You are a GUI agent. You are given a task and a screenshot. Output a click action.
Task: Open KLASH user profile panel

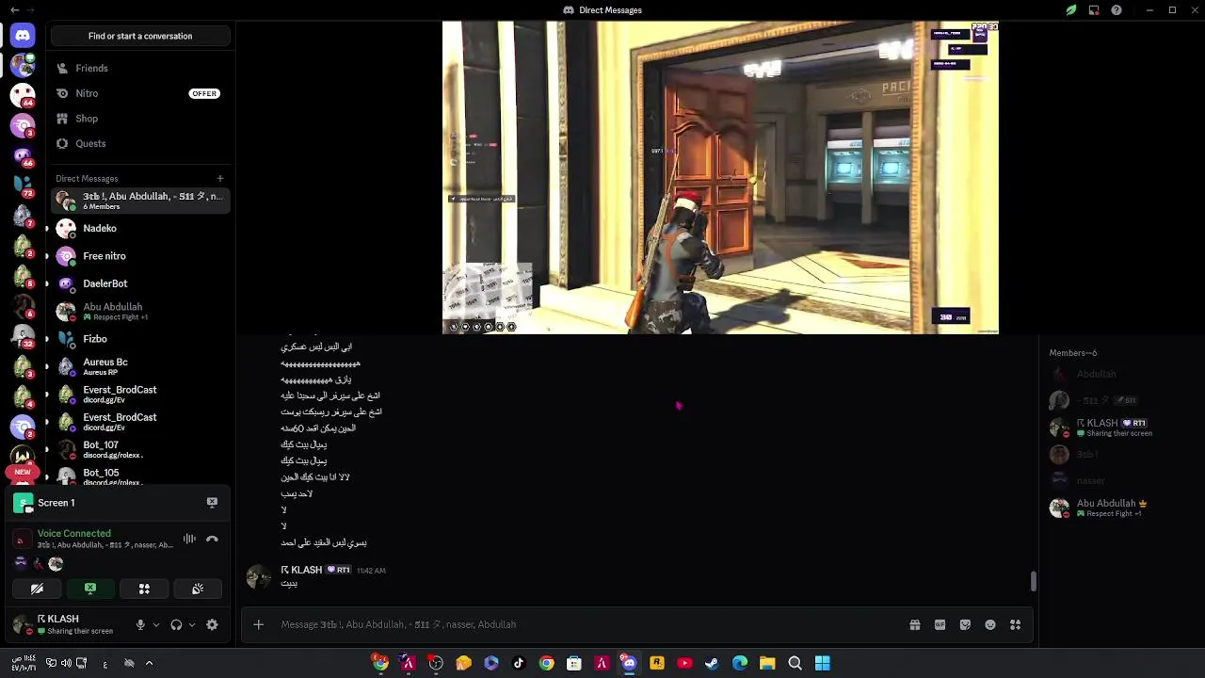pyautogui.click(x=68, y=624)
